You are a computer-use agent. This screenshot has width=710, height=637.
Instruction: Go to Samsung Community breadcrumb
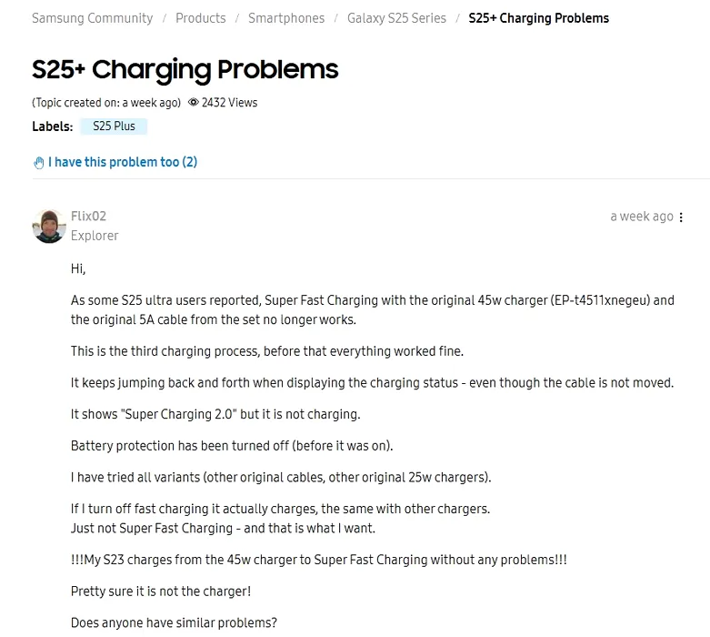tap(93, 18)
